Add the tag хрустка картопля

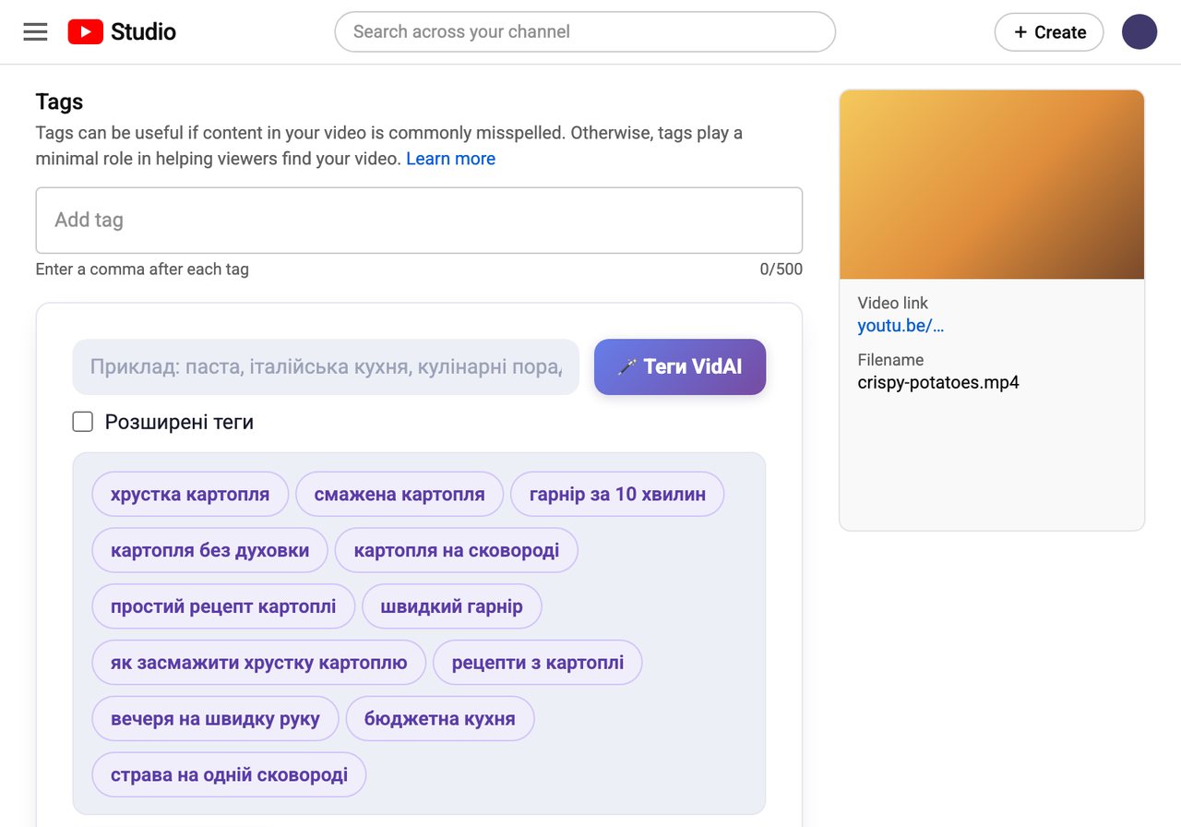190,495
